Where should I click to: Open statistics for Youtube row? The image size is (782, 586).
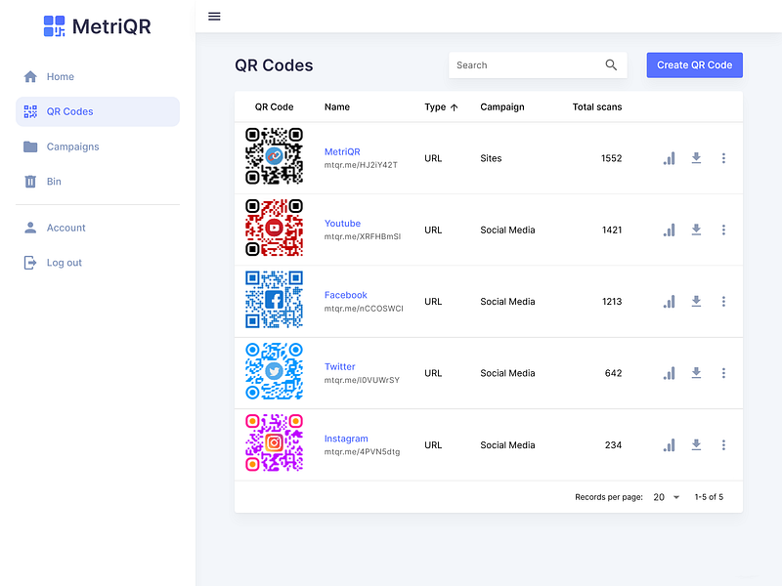tap(670, 230)
